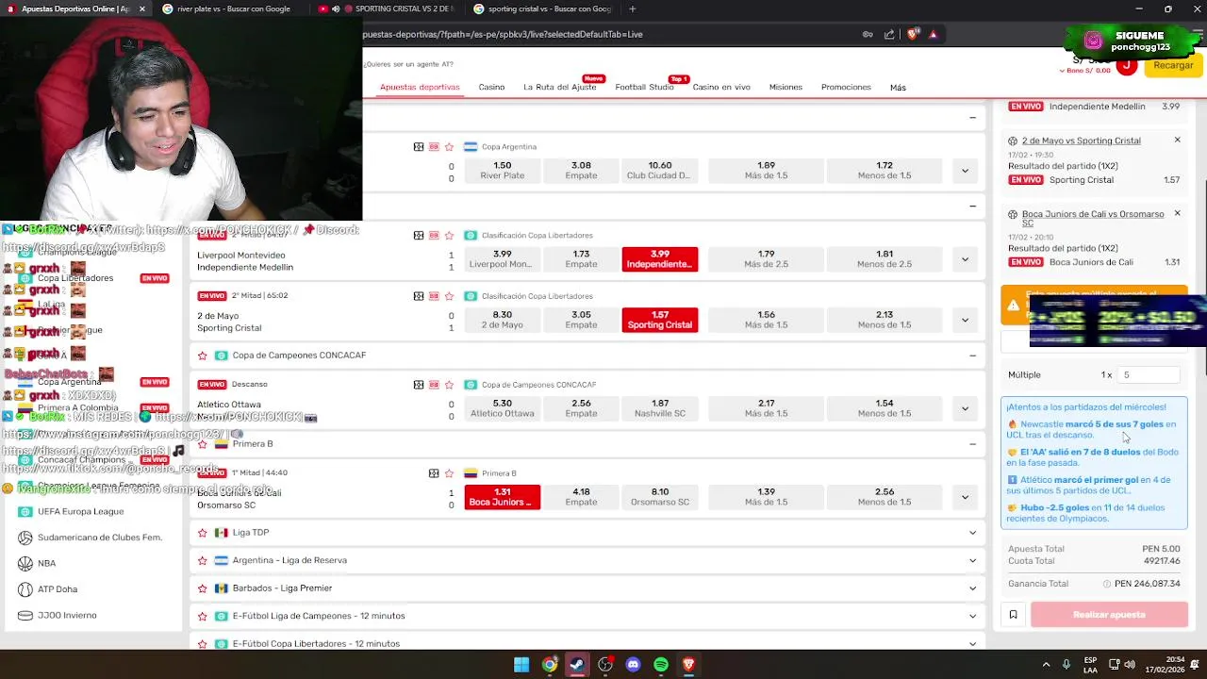Open pitch tracker for Atletico Ottawa match
Screen dimensions: 1207x679
click(419, 385)
